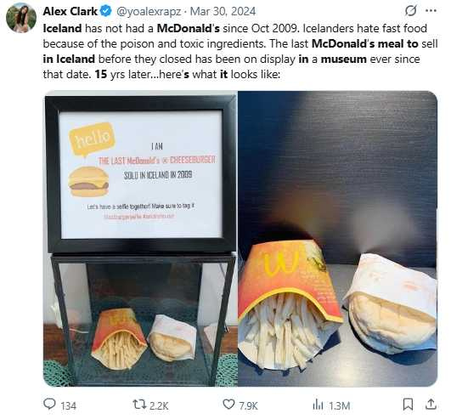Open the 134 replies count
The image size is (451, 419).
(69, 405)
